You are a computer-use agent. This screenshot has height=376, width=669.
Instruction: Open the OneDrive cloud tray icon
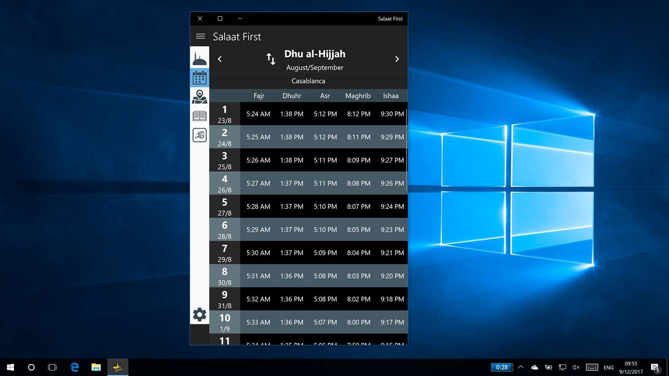coord(535,367)
